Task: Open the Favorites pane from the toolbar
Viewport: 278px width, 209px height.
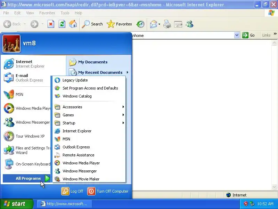Action: [119, 24]
